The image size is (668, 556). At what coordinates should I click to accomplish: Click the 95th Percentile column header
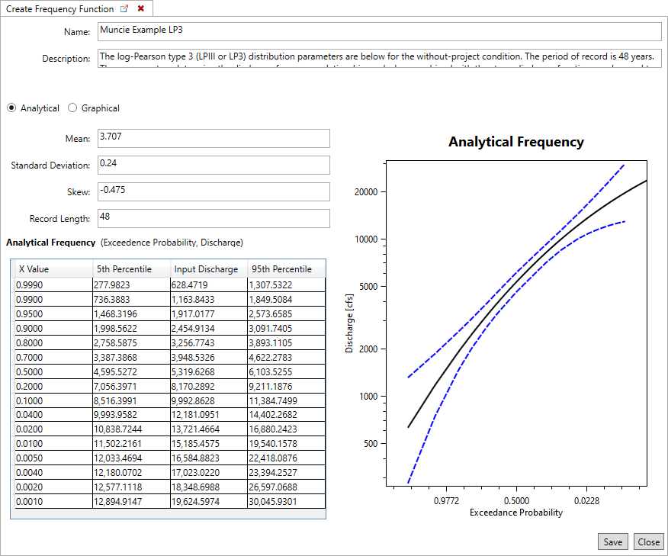(286, 268)
